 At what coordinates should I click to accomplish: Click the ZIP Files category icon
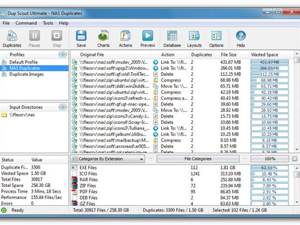pyautogui.click(x=74, y=185)
